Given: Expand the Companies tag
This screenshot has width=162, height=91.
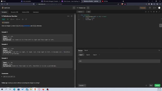Looking at the screenshot, I should [x=6, y=22].
